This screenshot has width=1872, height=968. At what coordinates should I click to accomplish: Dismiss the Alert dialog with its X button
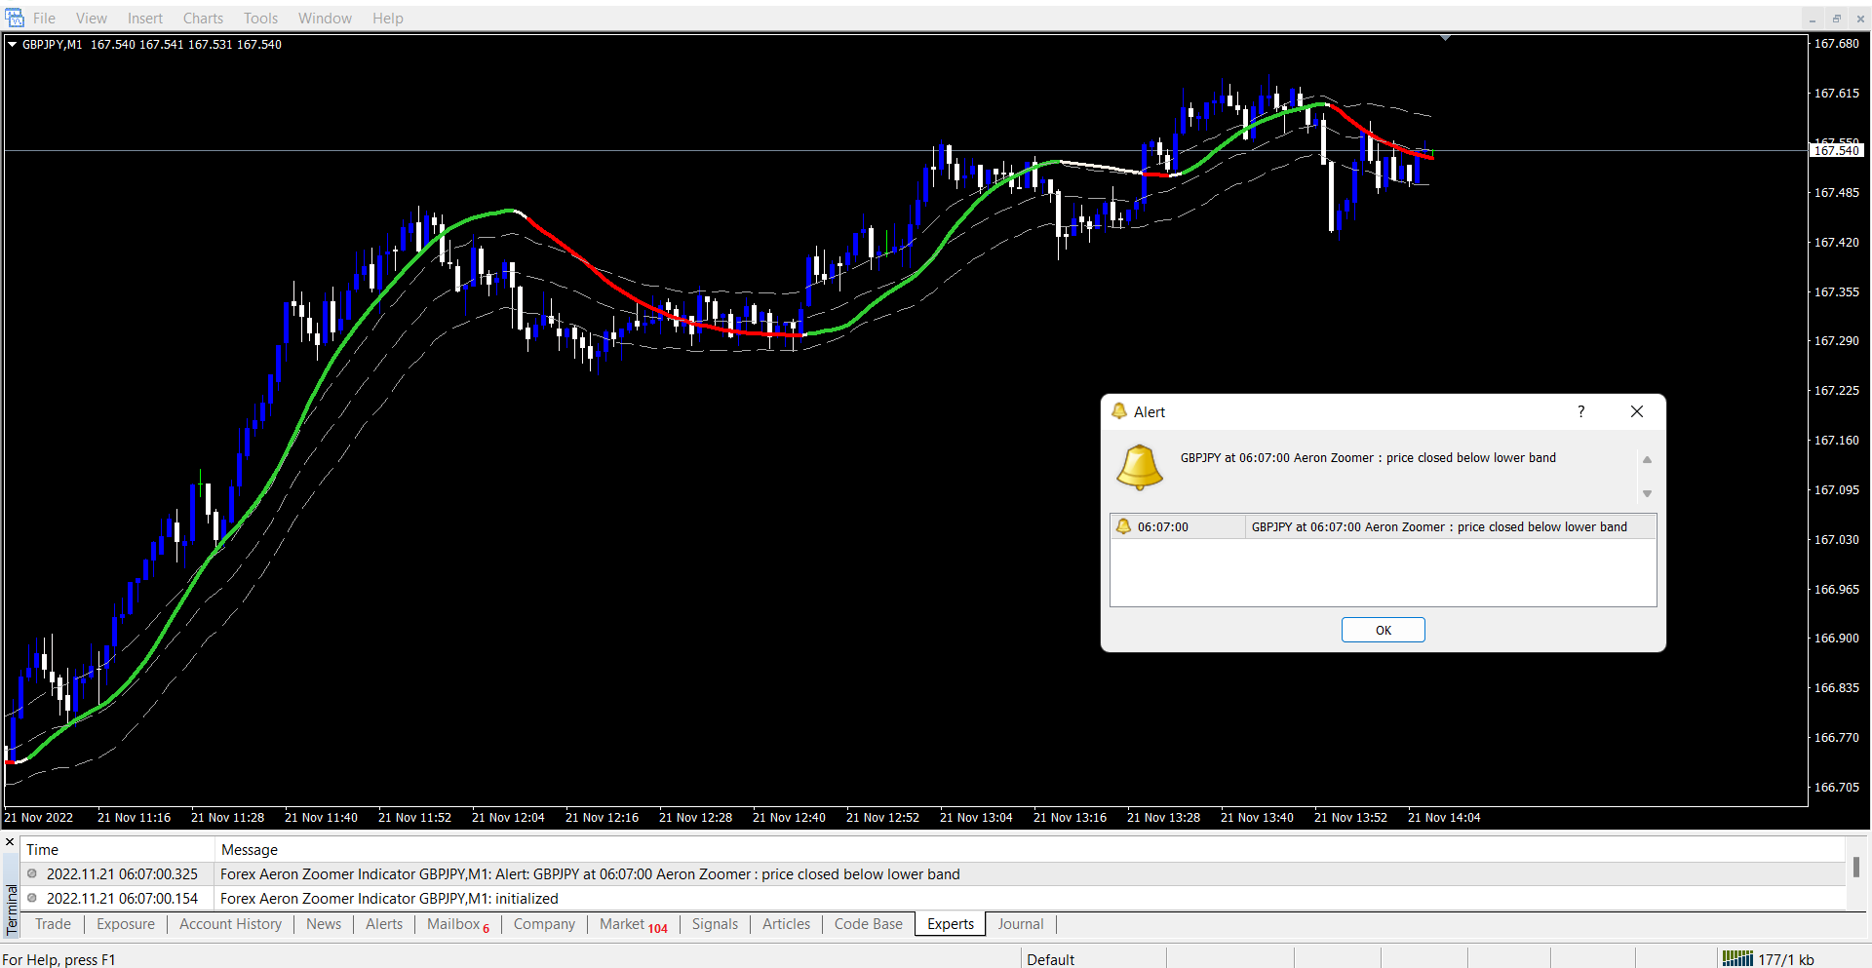pyautogui.click(x=1637, y=411)
